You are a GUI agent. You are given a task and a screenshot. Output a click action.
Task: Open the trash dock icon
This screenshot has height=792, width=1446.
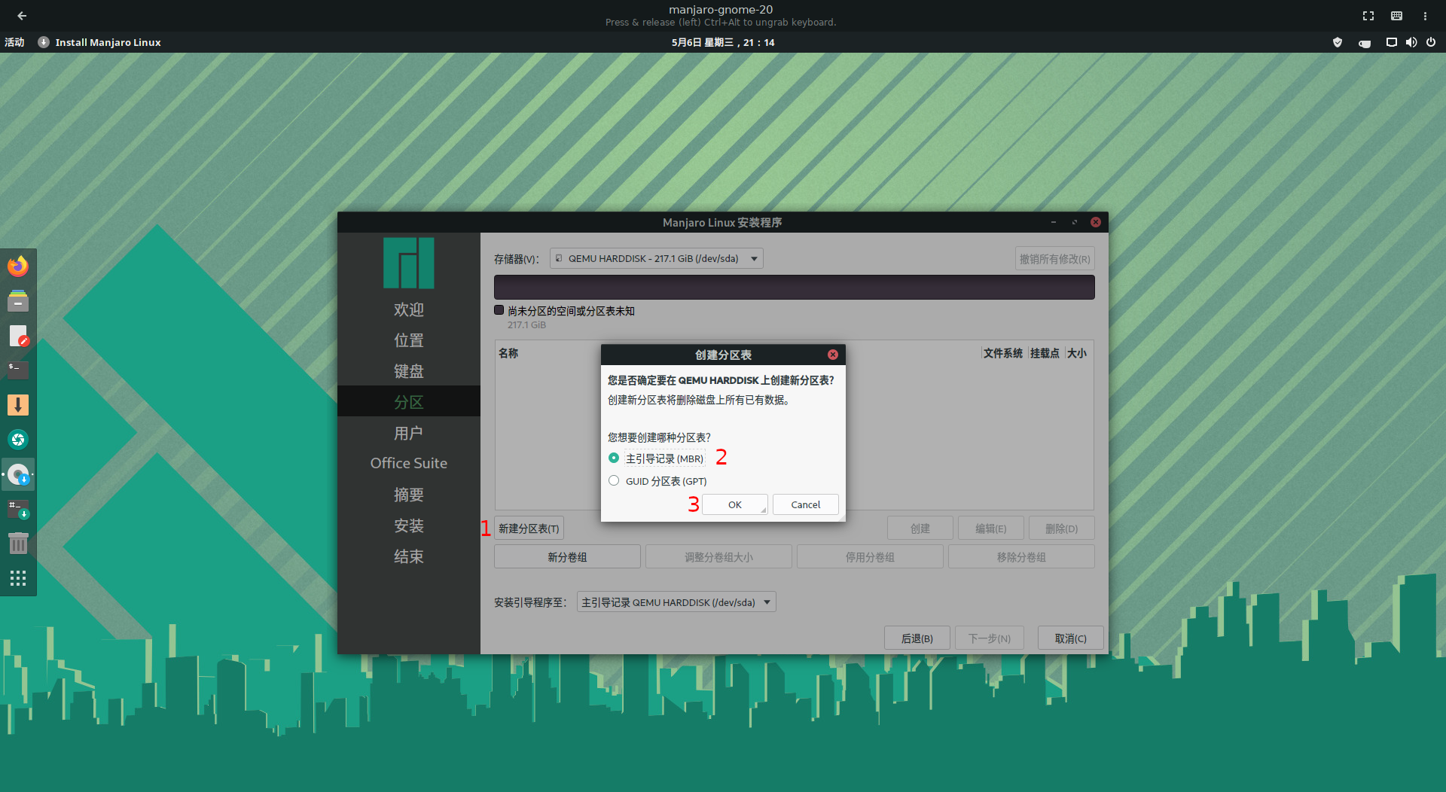(x=18, y=544)
